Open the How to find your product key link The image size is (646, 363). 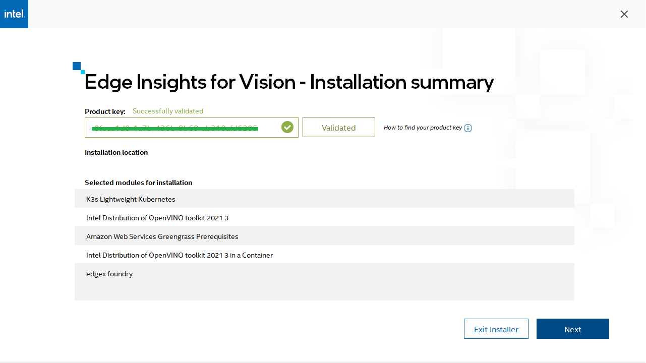[x=423, y=128]
